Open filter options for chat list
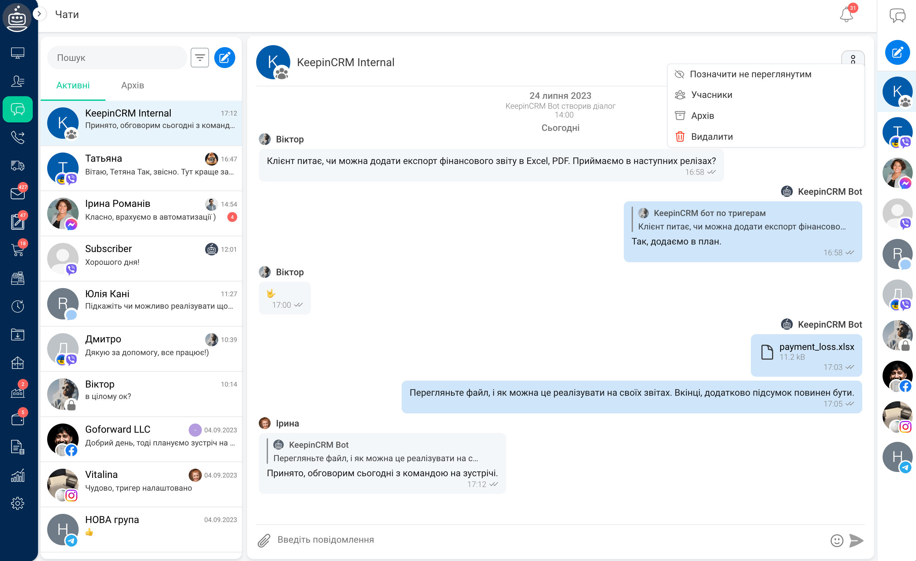Screen dimensions: 916x561 tap(200, 58)
